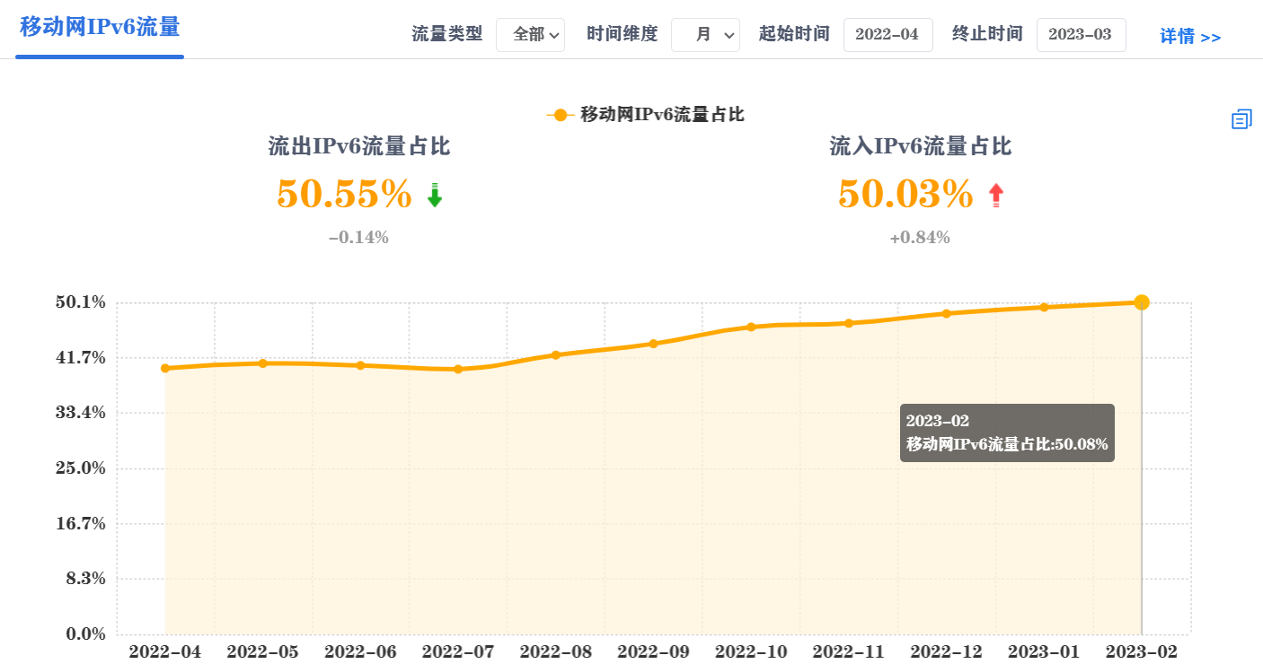Viewport: 1263px width, 664px height.
Task: Click the 2022-07 data point on line
Action: [458, 369]
